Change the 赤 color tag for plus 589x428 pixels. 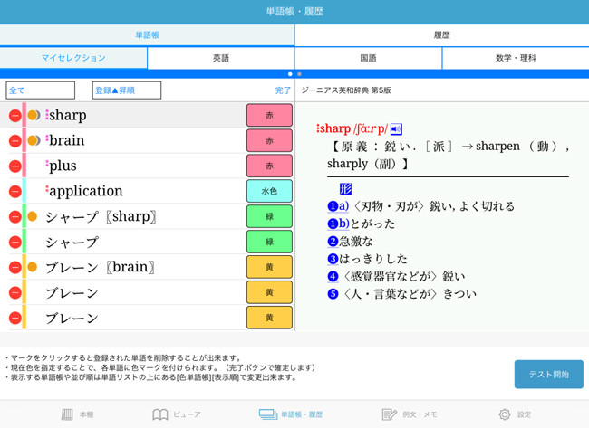[x=269, y=166]
